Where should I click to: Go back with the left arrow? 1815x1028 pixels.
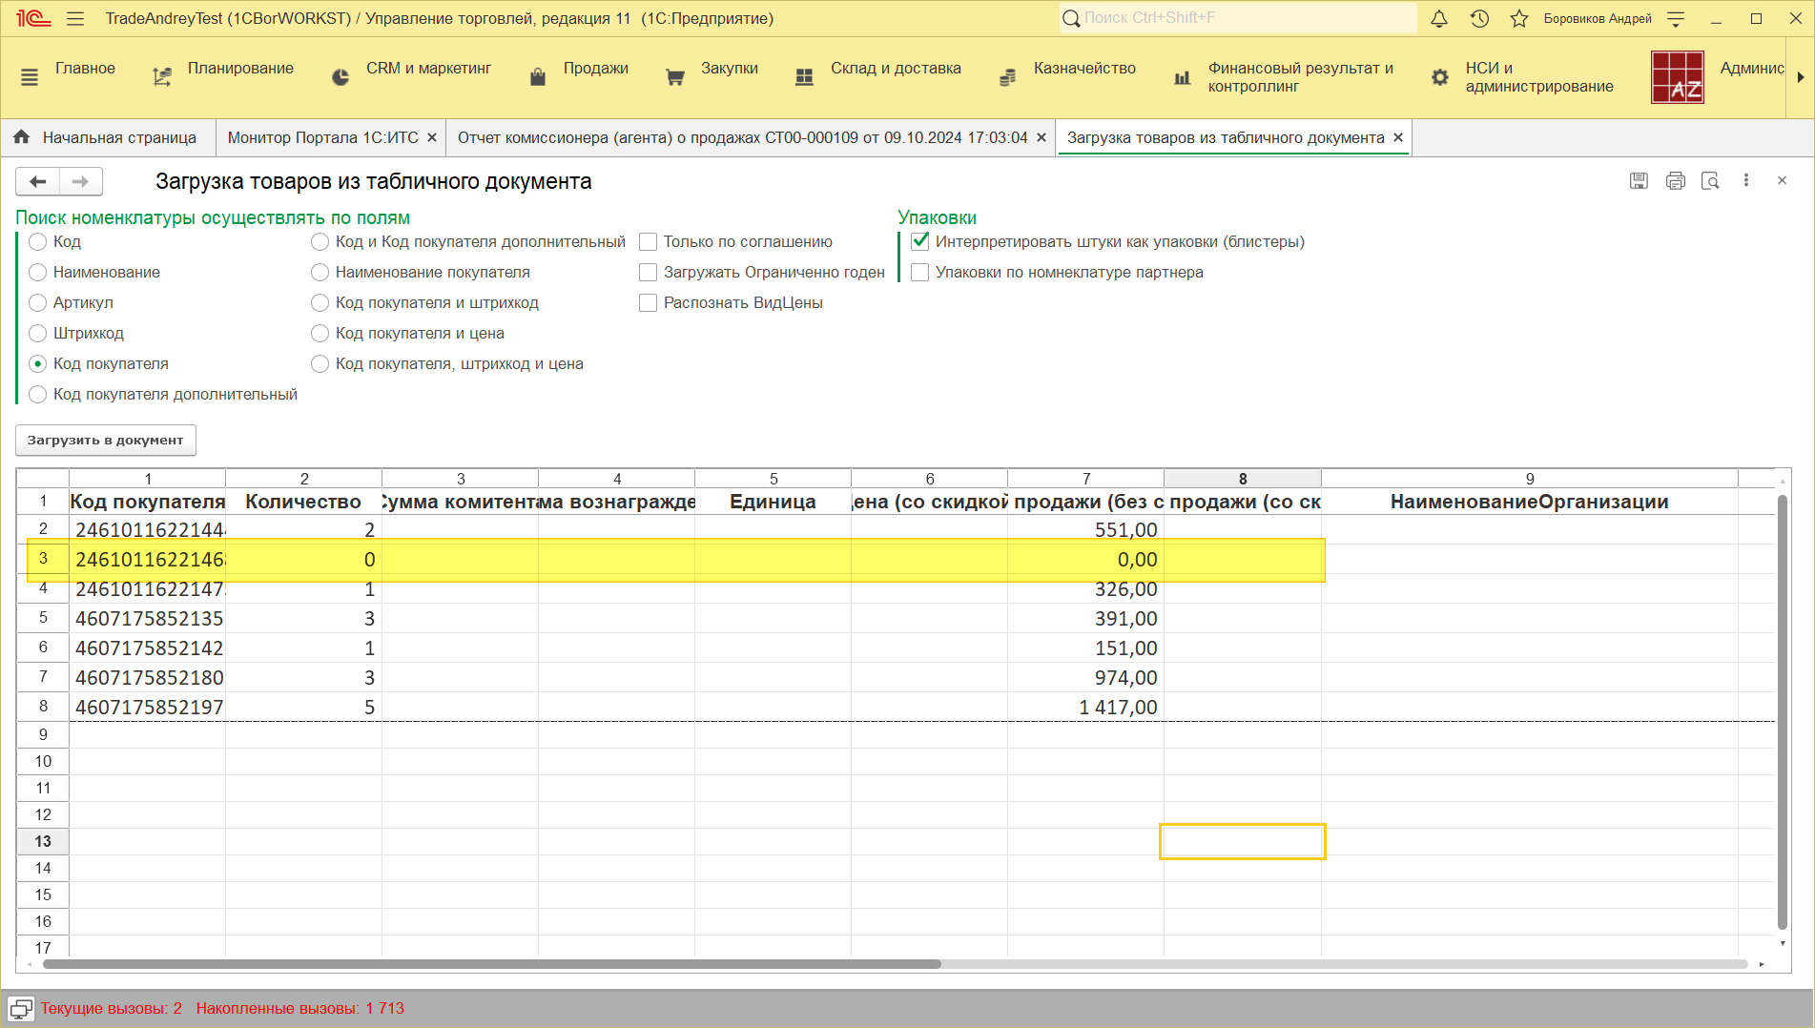click(38, 181)
